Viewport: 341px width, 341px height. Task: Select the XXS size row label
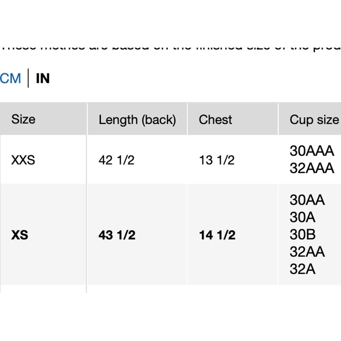(23, 160)
